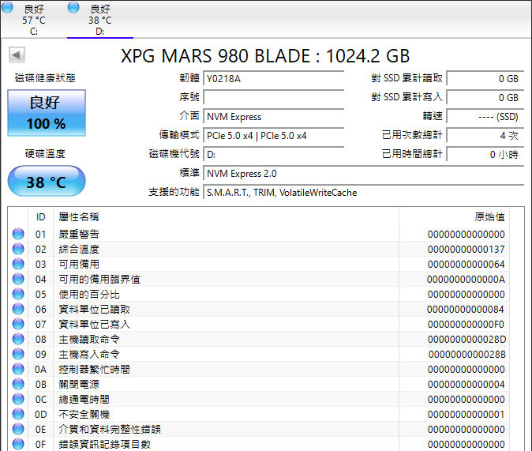This screenshot has height=451, width=532.
Task: Click raw value 00000000000064
Action: coord(466,265)
